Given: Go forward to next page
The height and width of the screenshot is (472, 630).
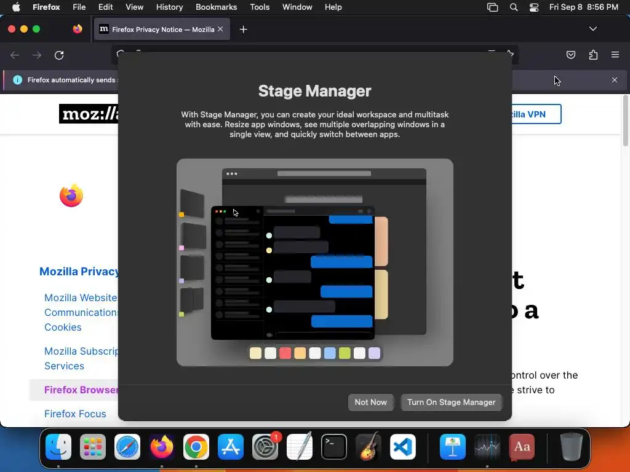Looking at the screenshot, I should [37, 55].
